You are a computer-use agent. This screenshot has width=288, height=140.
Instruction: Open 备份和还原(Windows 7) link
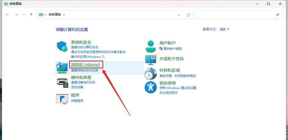pos(88,57)
